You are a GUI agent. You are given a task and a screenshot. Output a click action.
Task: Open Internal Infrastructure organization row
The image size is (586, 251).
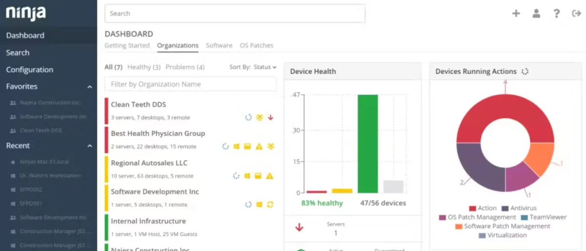click(x=190, y=228)
